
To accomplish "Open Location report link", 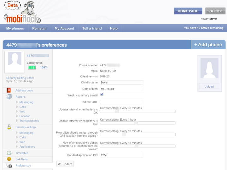I will coord(25,116).
